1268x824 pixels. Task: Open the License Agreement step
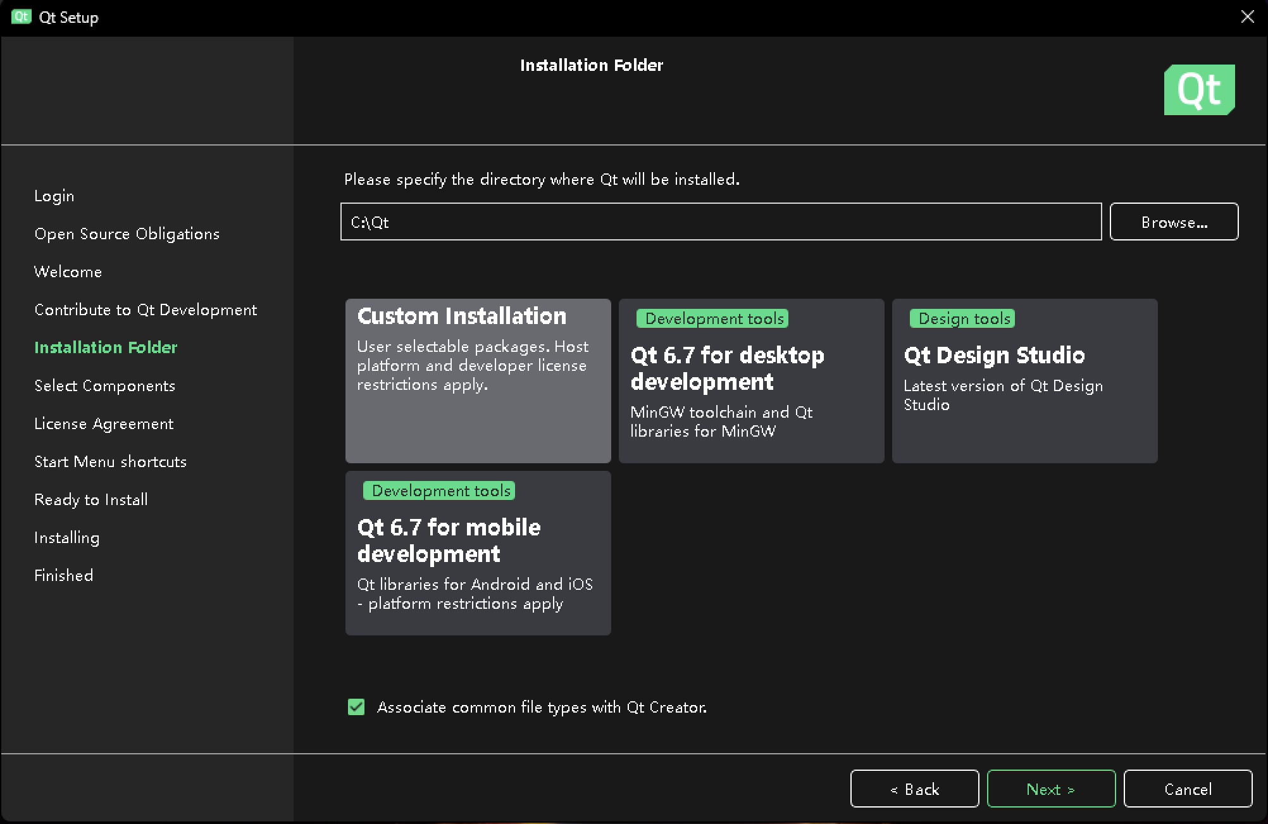[104, 423]
